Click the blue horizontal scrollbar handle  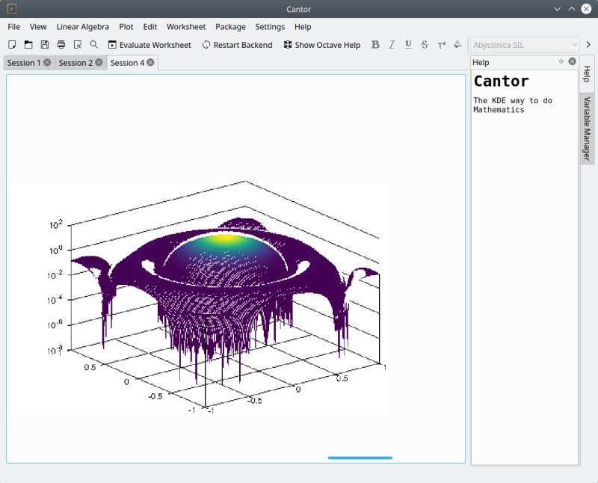360,458
